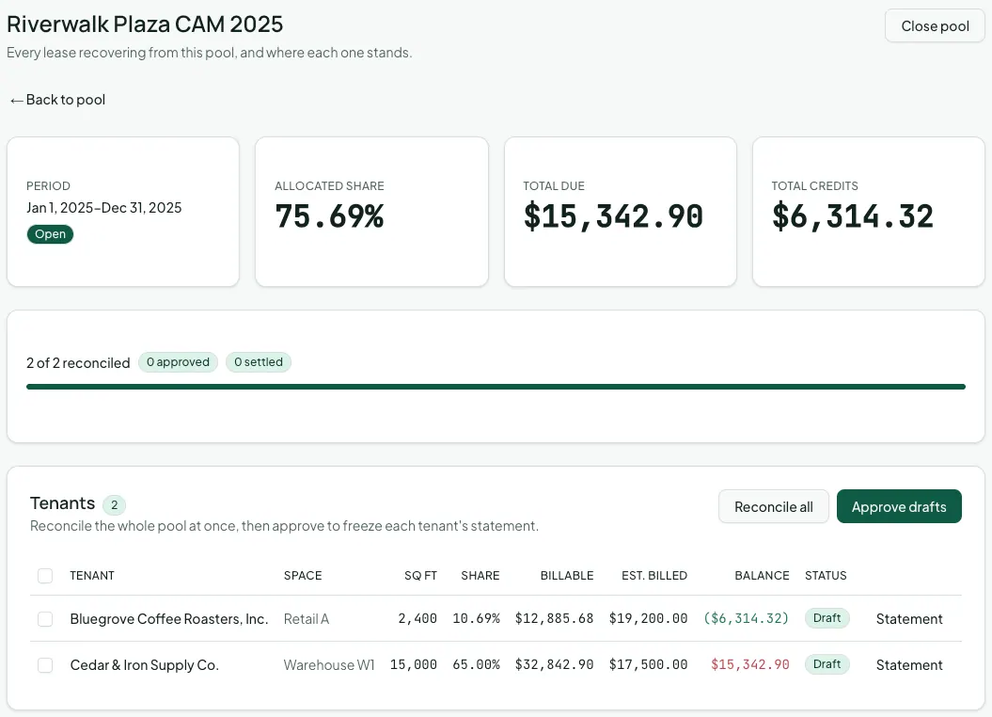Click the reconciliation progress bar
992x717 pixels.
click(x=496, y=387)
